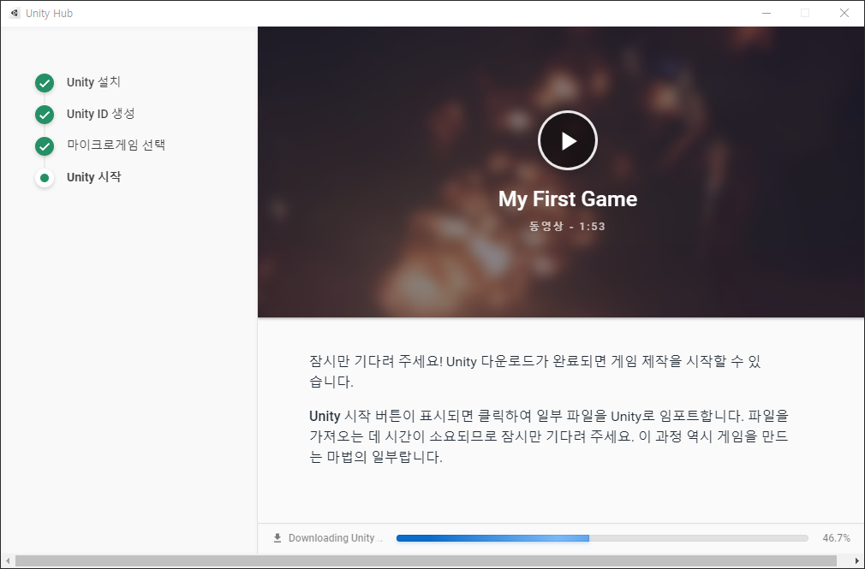This screenshot has height=569, width=865.
Task: Click the scrollbar right arrow
Action: [856, 561]
